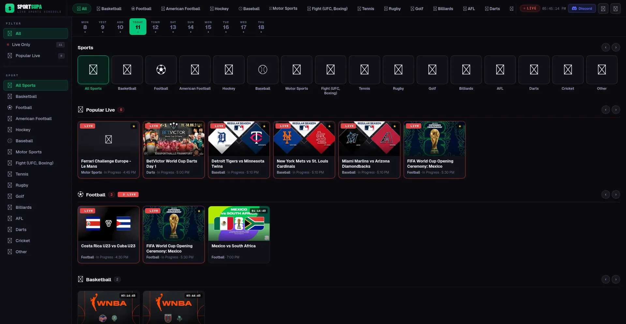Go to next Popular Live cards
The width and height of the screenshot is (626, 324).
pyautogui.click(x=616, y=110)
